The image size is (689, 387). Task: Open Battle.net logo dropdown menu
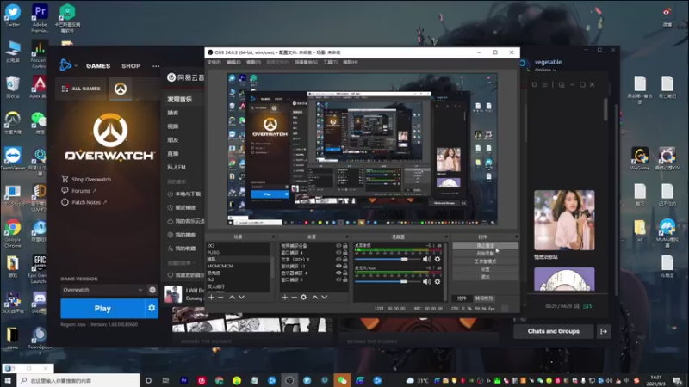pos(68,65)
